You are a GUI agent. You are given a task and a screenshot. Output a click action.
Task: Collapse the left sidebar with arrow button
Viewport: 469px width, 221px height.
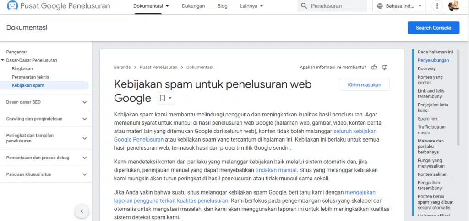point(82,211)
